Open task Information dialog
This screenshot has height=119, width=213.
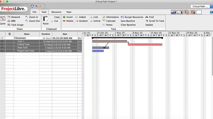tap(110, 17)
